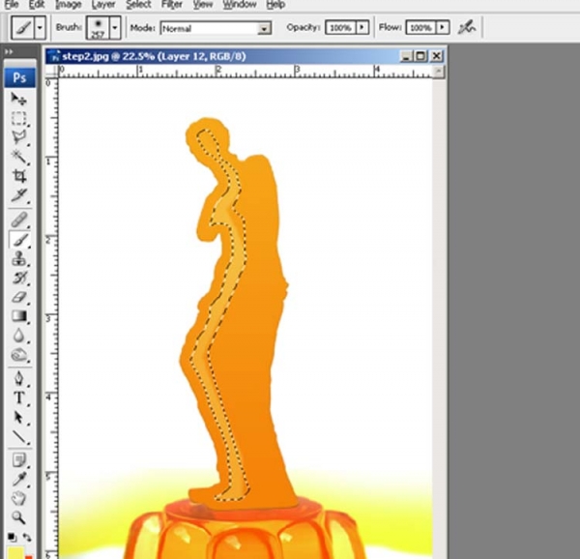
Task: Choose the Polygonal Lasso tool
Action: [x=18, y=137]
